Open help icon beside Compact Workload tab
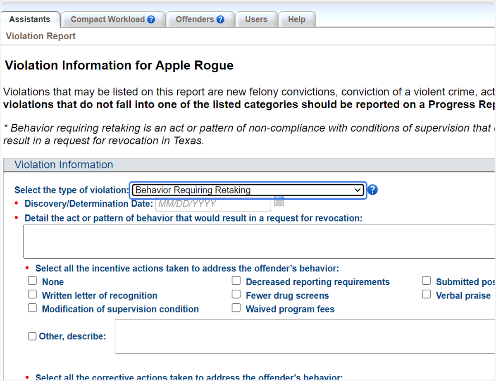This screenshot has height=381, width=496. [x=151, y=19]
